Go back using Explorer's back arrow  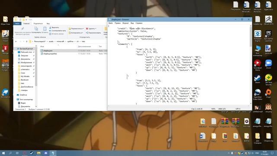click(16, 42)
